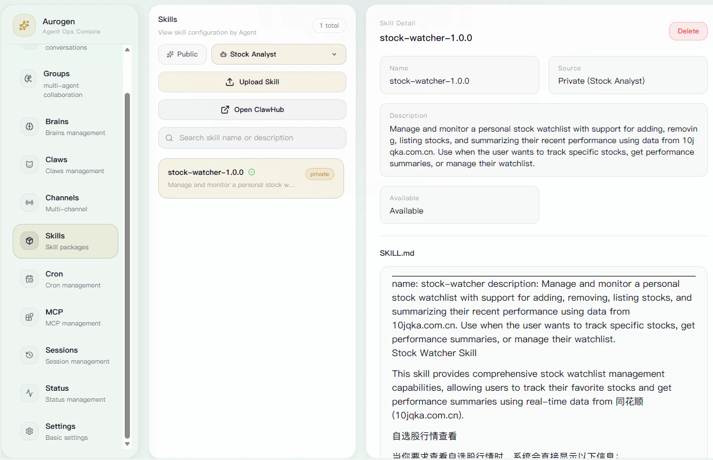Click the Skill Detail title stock-watcher-1.0.0

(426, 38)
